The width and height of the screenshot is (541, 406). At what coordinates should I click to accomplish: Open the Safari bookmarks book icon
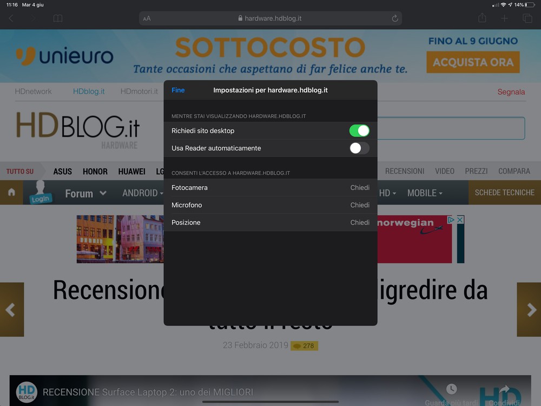pyautogui.click(x=58, y=18)
